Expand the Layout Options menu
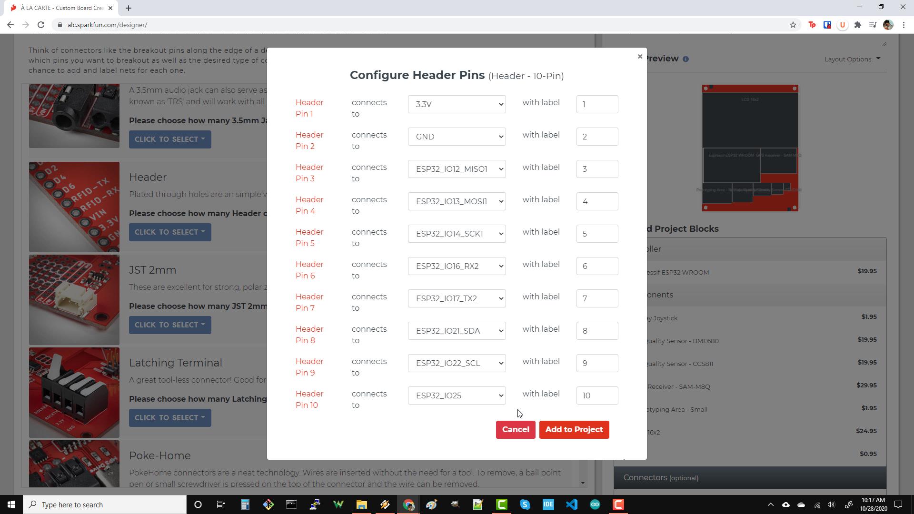 click(852, 59)
